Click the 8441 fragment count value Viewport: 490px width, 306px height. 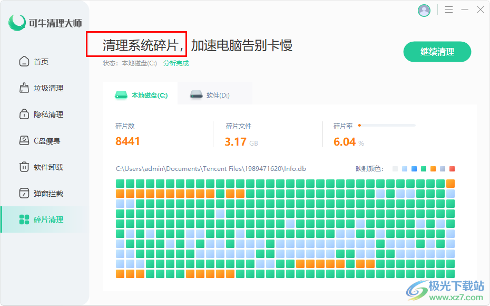[128, 141]
